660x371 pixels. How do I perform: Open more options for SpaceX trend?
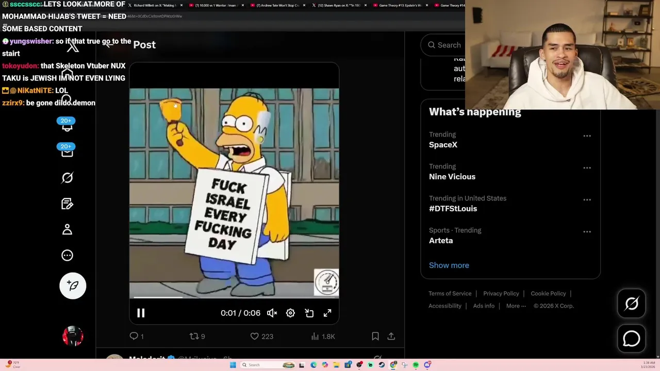[x=587, y=136]
